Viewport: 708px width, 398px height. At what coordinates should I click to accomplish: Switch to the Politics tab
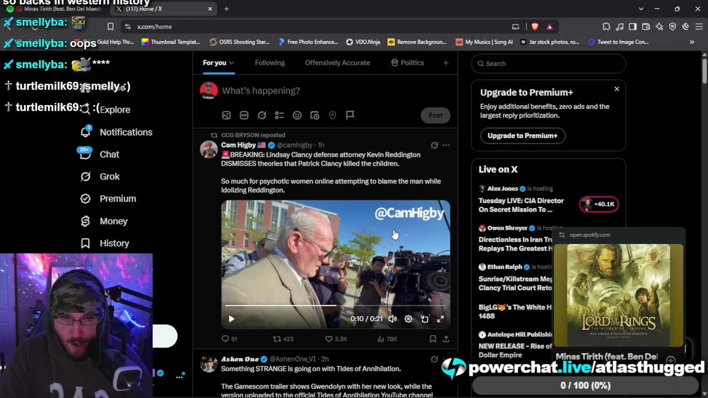407,62
